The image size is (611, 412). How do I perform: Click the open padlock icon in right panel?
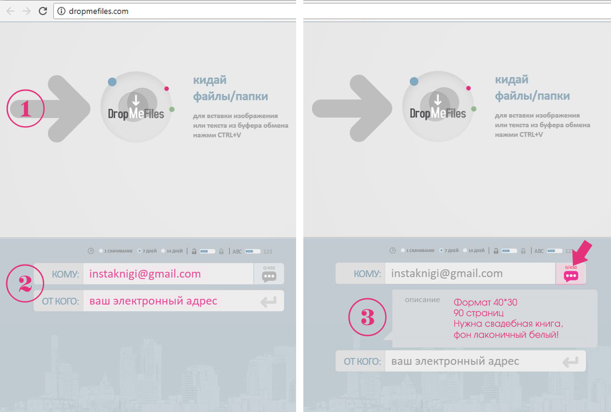pyautogui.click(x=496, y=251)
